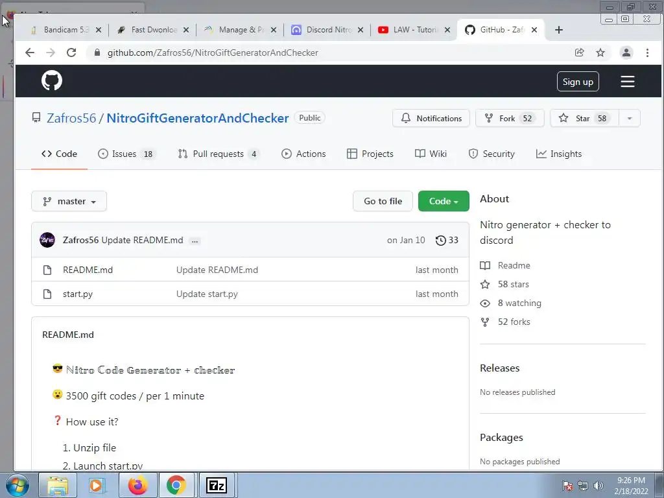Select the Code repository tab

(x=59, y=154)
